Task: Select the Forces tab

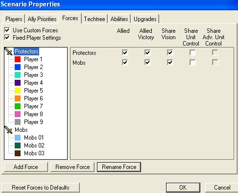Action: pyautogui.click(x=70, y=18)
